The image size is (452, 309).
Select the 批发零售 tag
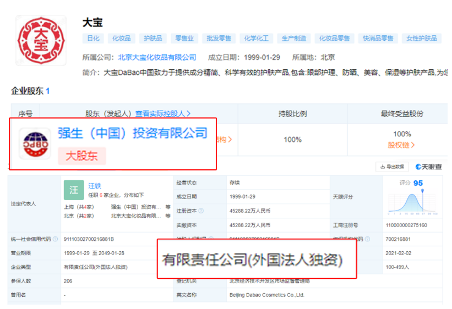point(219,38)
